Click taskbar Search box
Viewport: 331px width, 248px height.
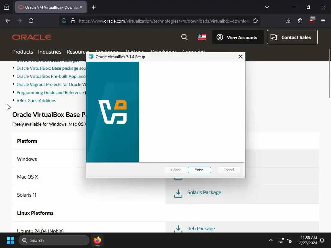coord(54,240)
